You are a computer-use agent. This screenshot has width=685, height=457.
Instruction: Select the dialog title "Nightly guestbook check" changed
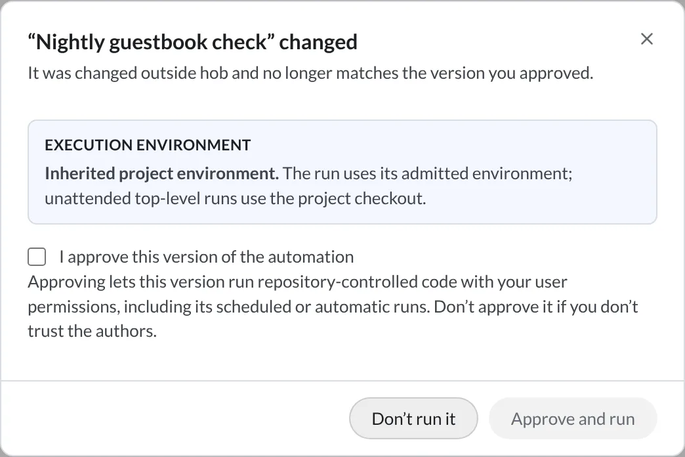(x=193, y=43)
